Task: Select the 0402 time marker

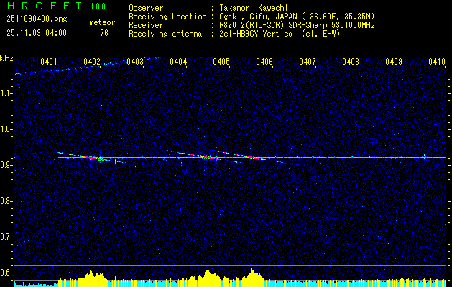Action: click(x=92, y=62)
